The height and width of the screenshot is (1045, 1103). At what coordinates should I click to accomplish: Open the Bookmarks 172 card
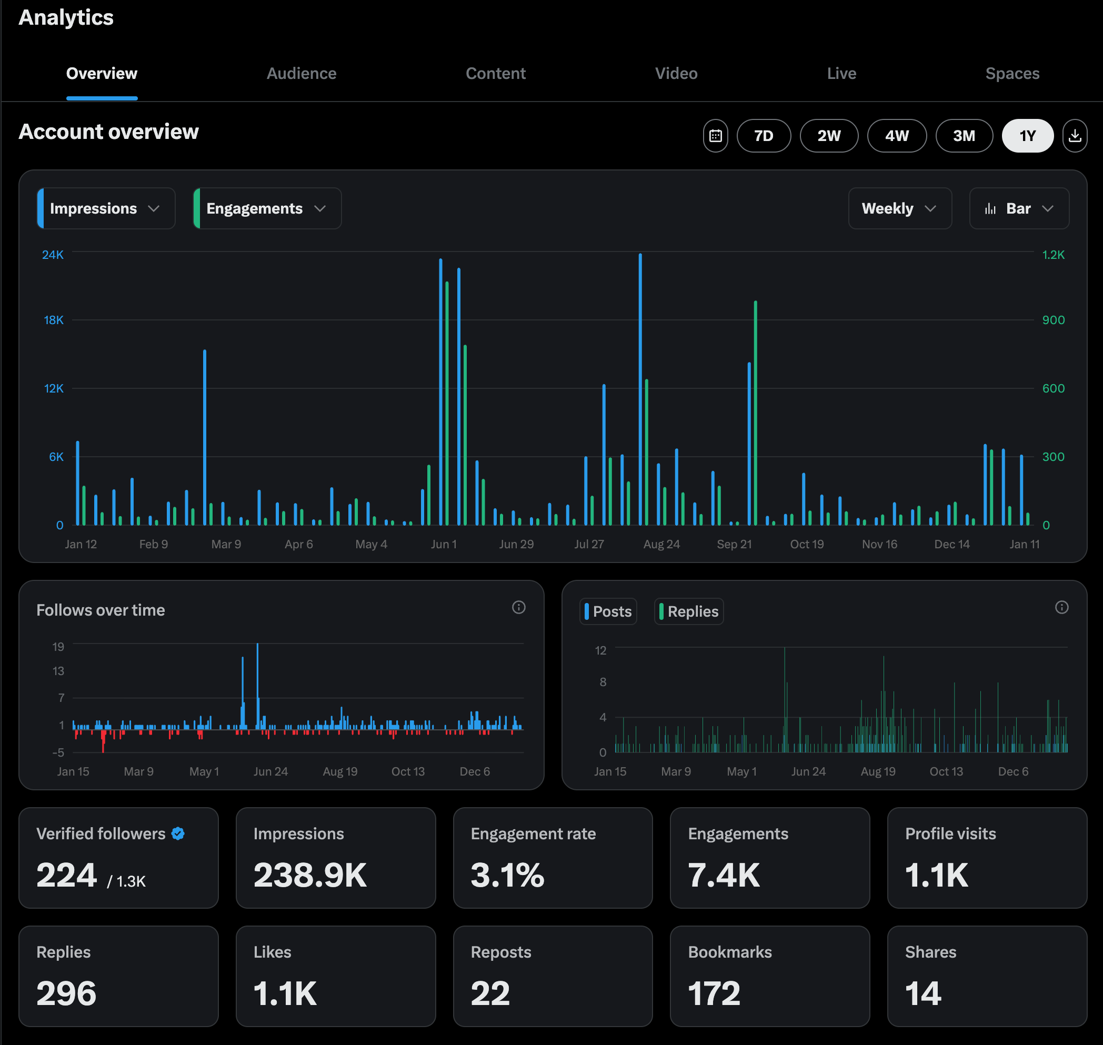click(x=770, y=976)
